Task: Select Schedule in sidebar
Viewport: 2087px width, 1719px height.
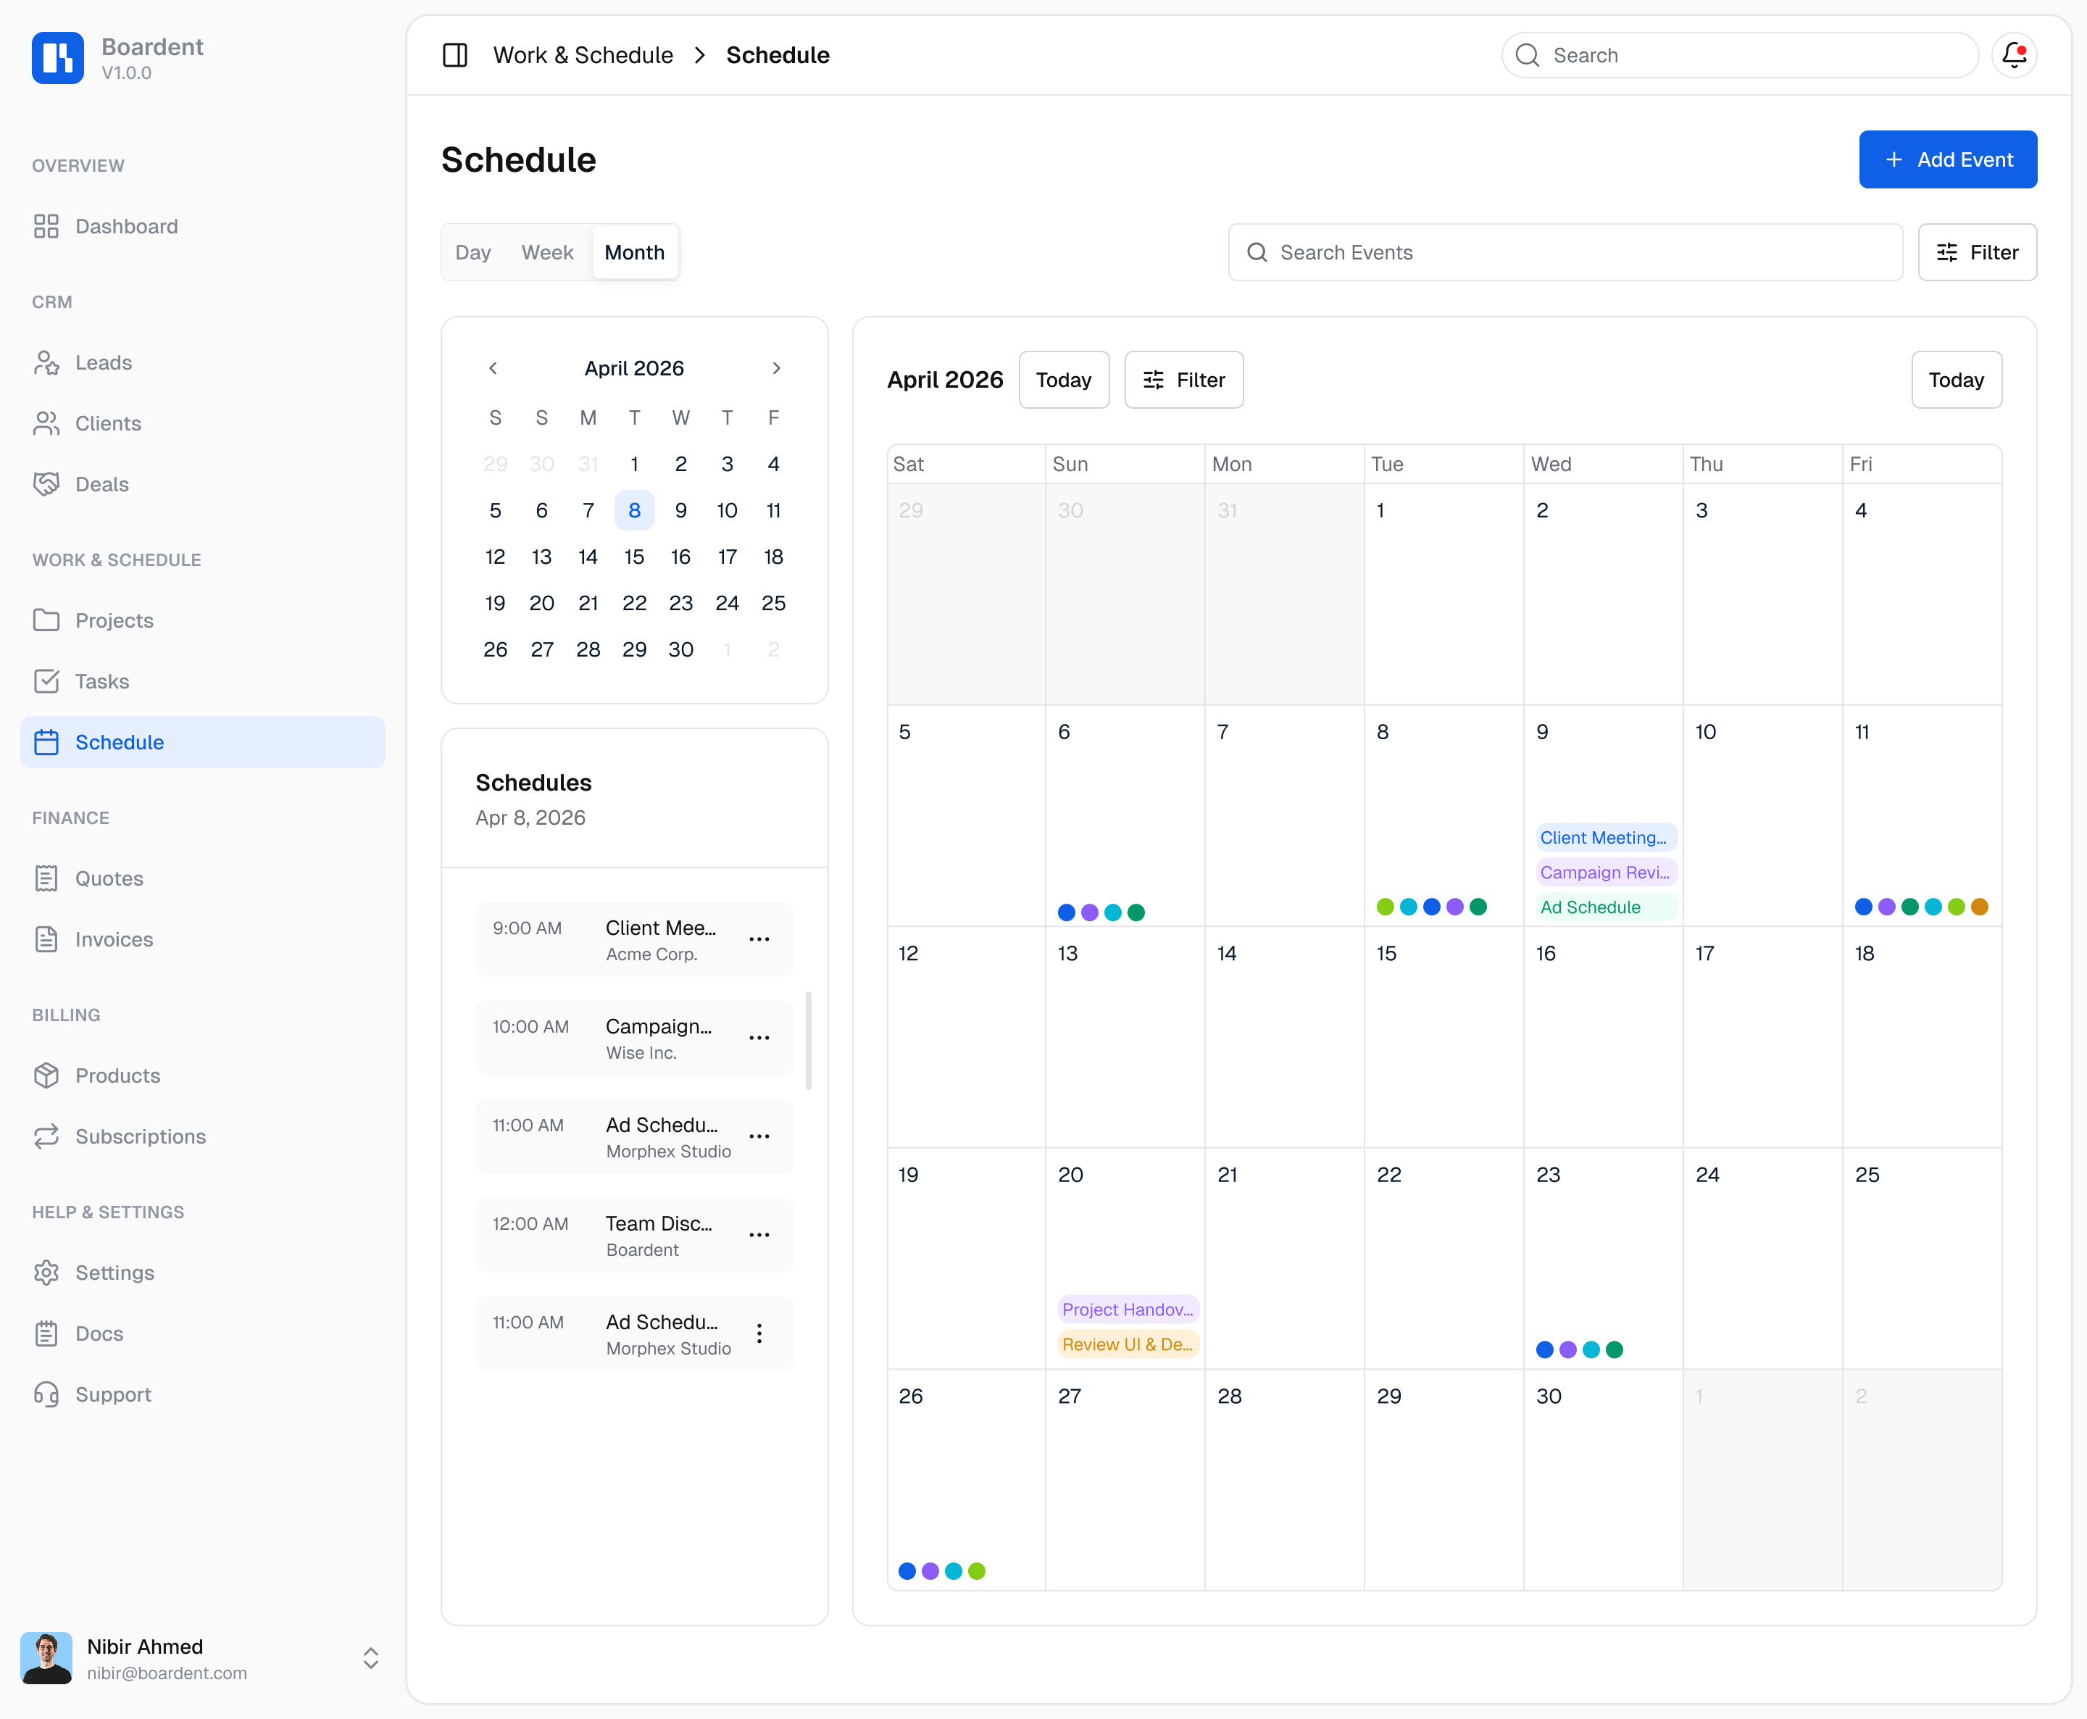Action: [203, 743]
